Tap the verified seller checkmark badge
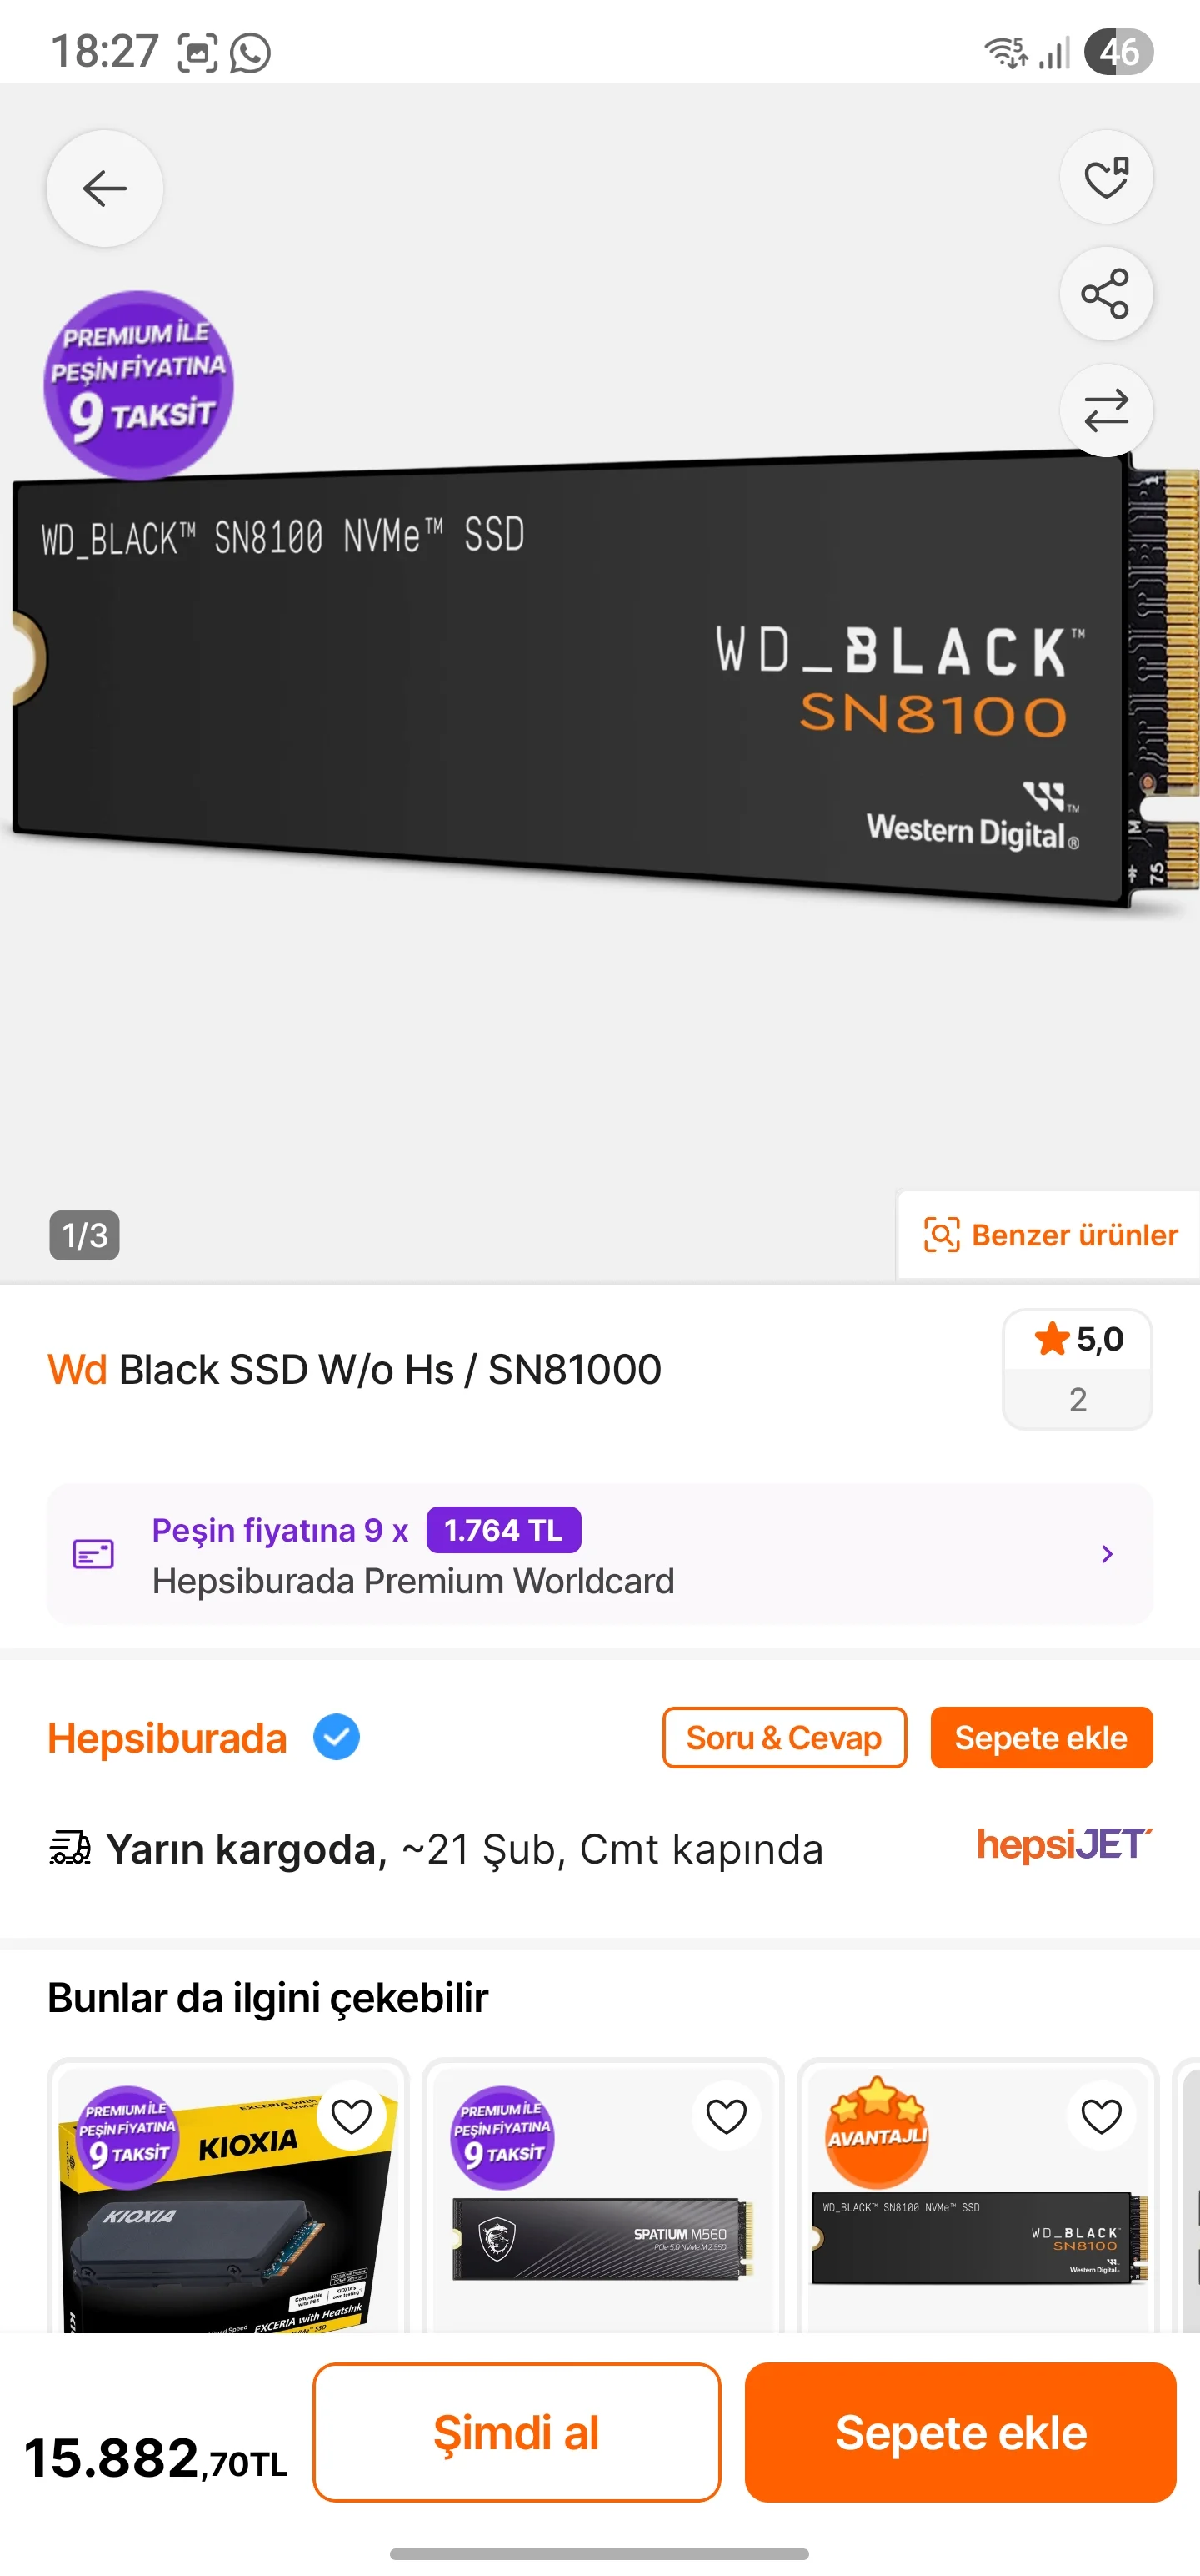1200x2576 pixels. tap(337, 1738)
